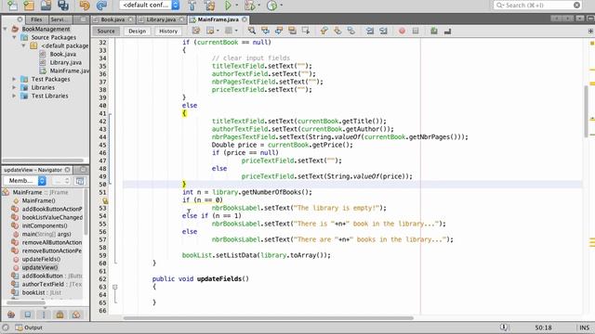Collapse the Source Packages node
The height and width of the screenshot is (334, 595).
(x=15, y=37)
